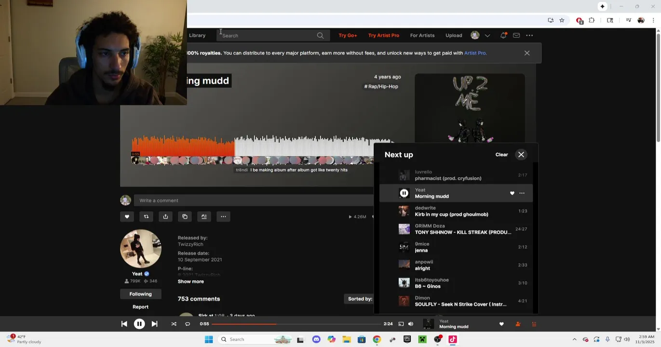The width and height of the screenshot is (661, 347).
Task: Skip to the previous track
Action: (124, 324)
